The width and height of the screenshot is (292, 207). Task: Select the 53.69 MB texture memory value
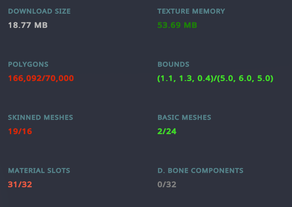pos(177,25)
